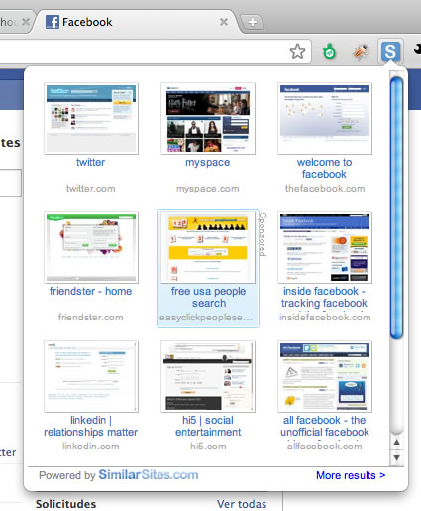Click all facebook - the unofficial facebook link
This screenshot has width=421, height=511.
point(325,426)
